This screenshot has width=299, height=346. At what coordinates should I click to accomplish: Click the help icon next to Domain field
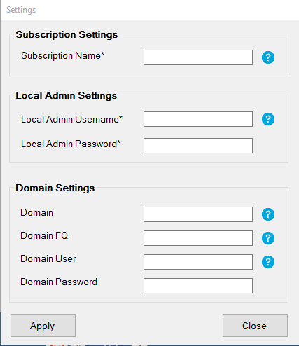[268, 214]
